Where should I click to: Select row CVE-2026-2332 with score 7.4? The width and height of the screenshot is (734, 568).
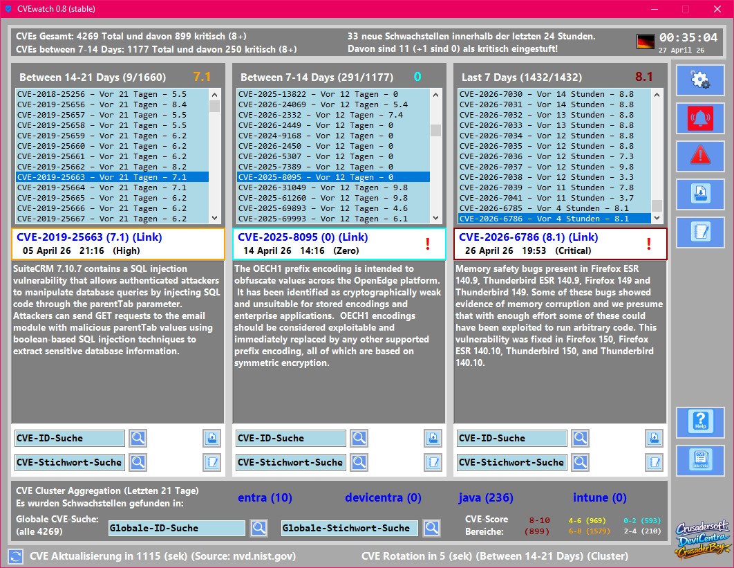click(333, 115)
